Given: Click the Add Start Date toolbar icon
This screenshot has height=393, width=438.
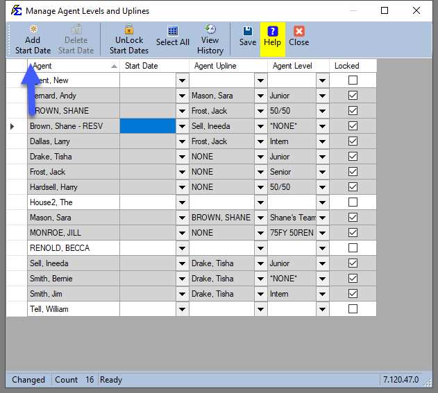Looking at the screenshot, I should [x=33, y=30].
